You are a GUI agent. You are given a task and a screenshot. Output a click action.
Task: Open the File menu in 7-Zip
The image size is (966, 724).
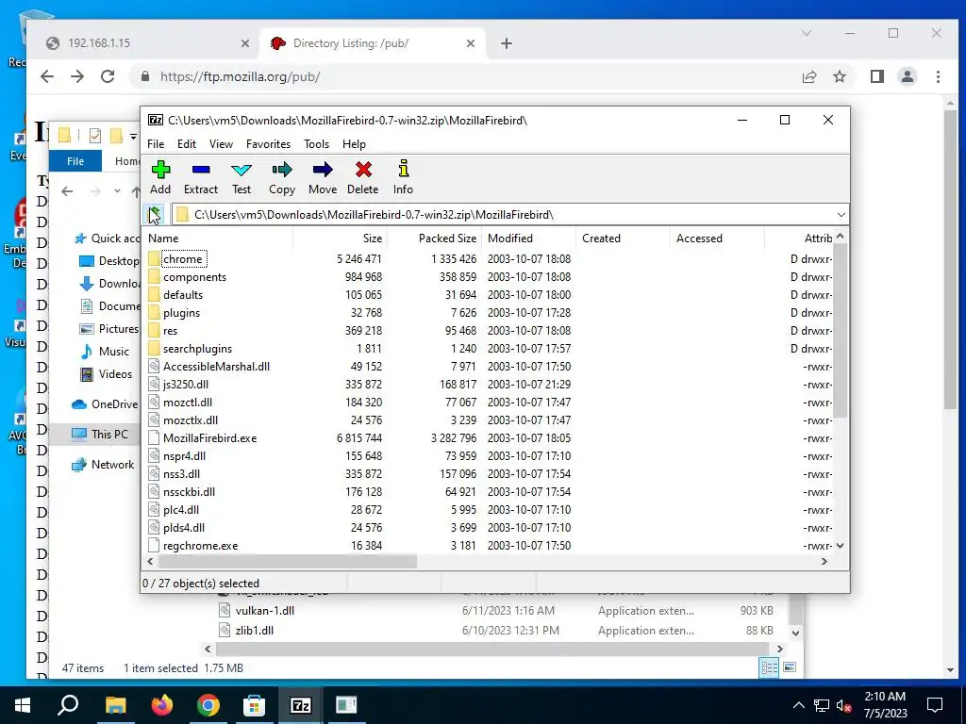pyautogui.click(x=156, y=144)
